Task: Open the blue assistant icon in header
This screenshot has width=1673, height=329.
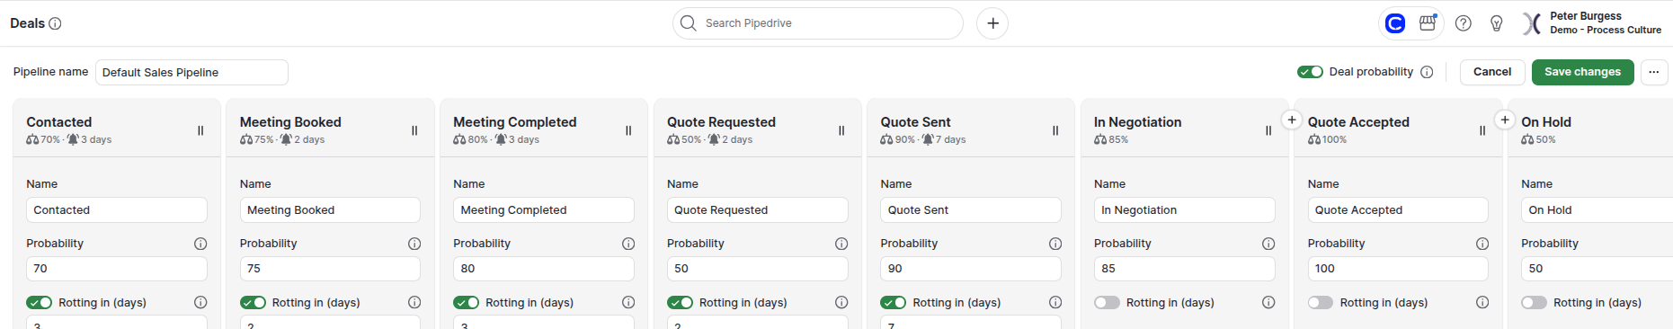Action: 1395,23
